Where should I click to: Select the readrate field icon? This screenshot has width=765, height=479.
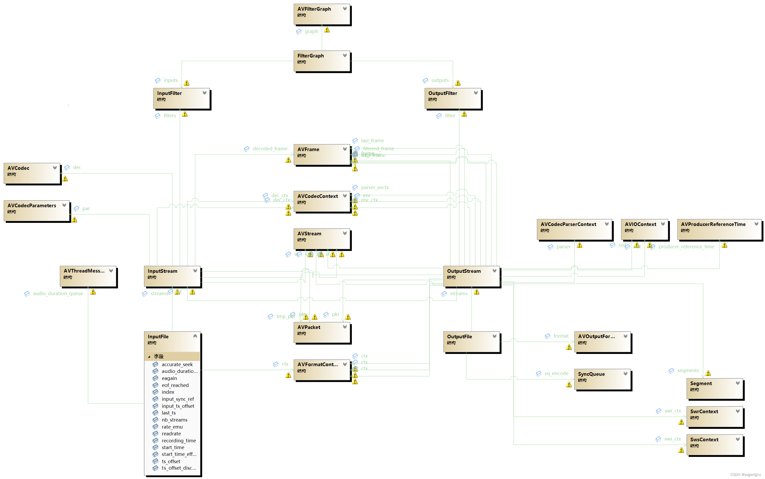pyautogui.click(x=155, y=433)
